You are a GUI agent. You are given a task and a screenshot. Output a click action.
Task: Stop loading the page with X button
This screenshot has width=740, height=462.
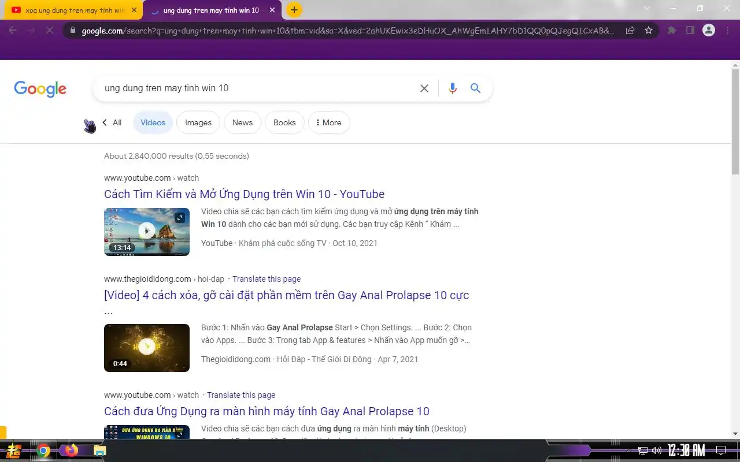(50, 30)
